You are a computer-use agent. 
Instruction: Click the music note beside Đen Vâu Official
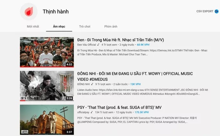point(98,45)
